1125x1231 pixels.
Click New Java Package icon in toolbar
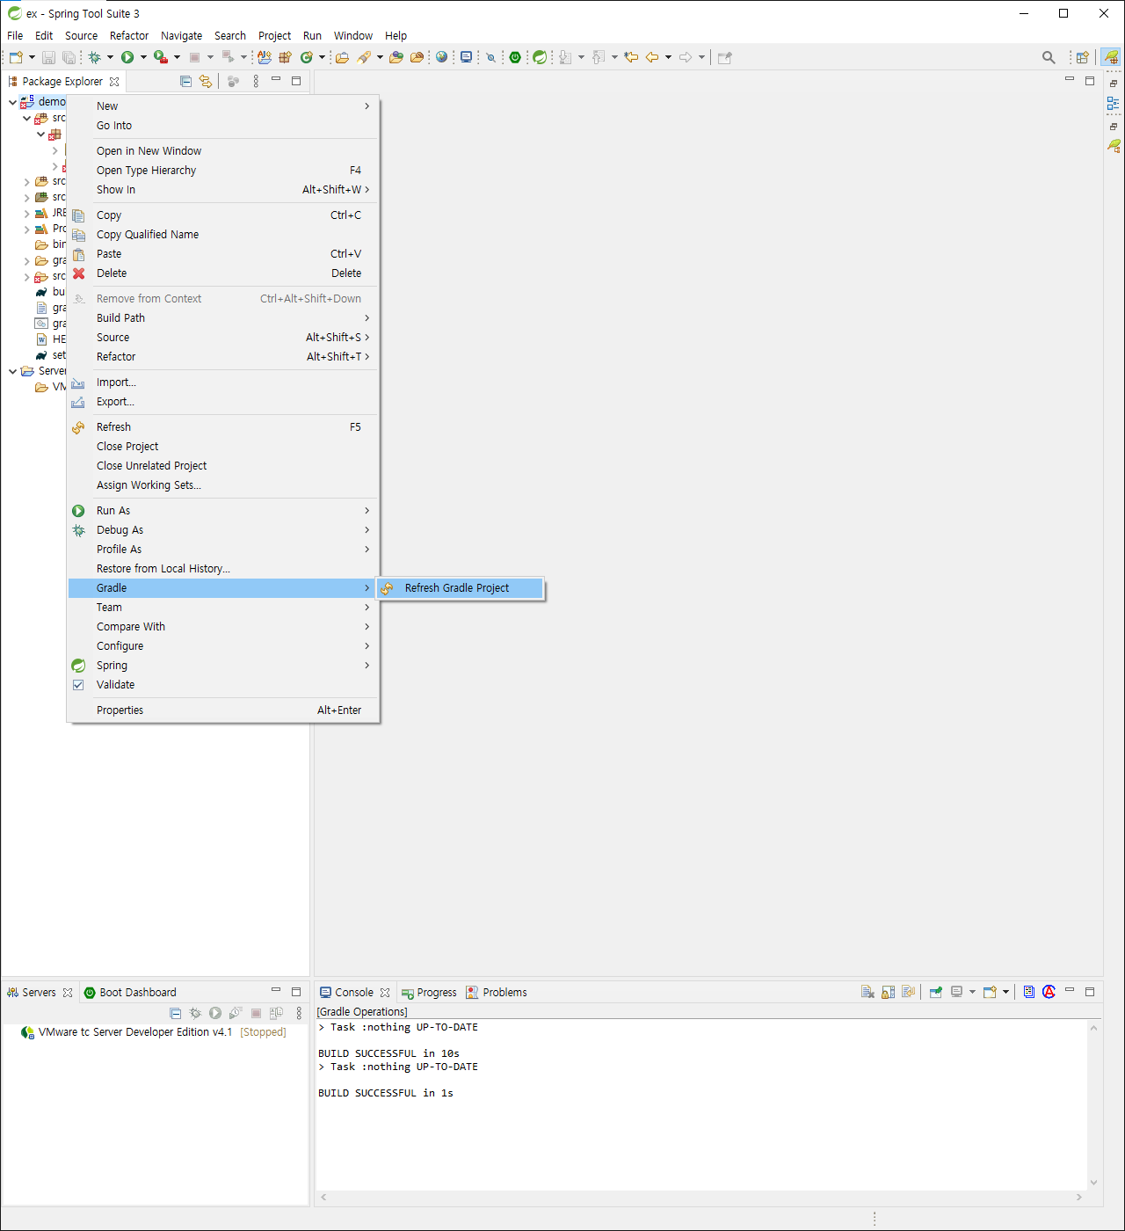285,57
